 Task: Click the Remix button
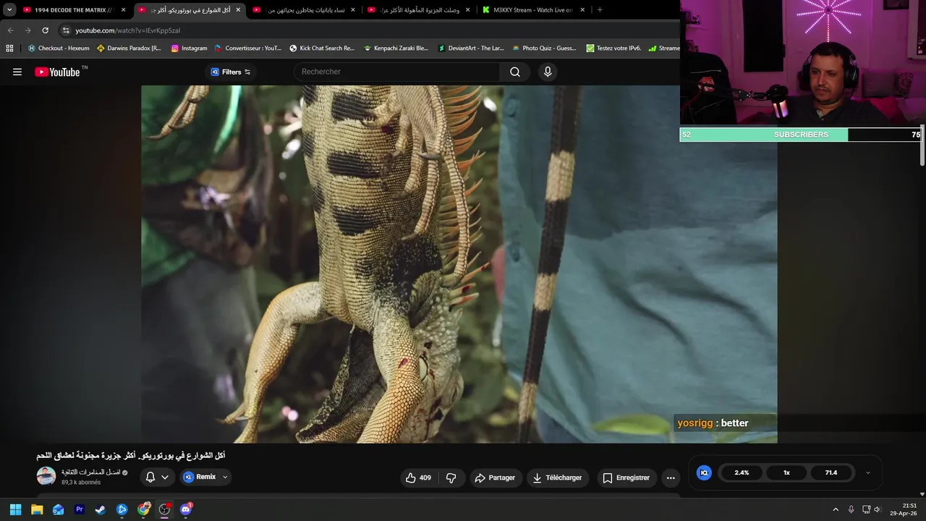(x=200, y=477)
